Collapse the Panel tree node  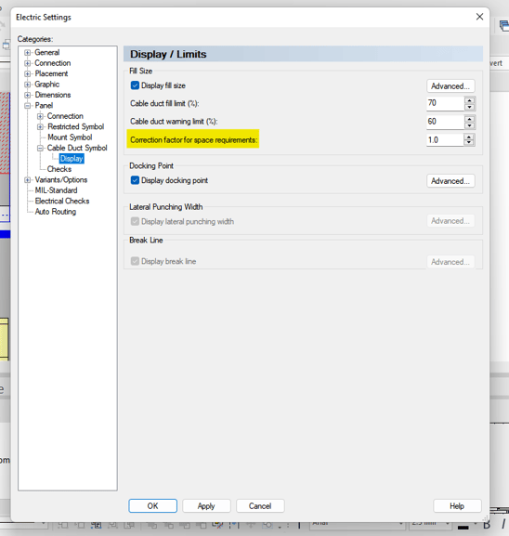pos(27,106)
